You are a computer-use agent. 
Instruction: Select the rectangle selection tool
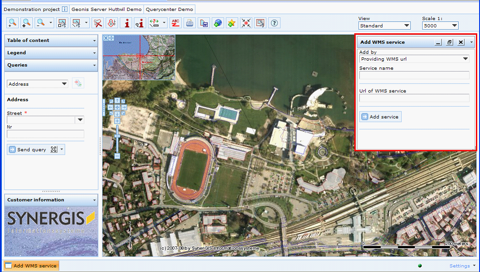point(61,22)
